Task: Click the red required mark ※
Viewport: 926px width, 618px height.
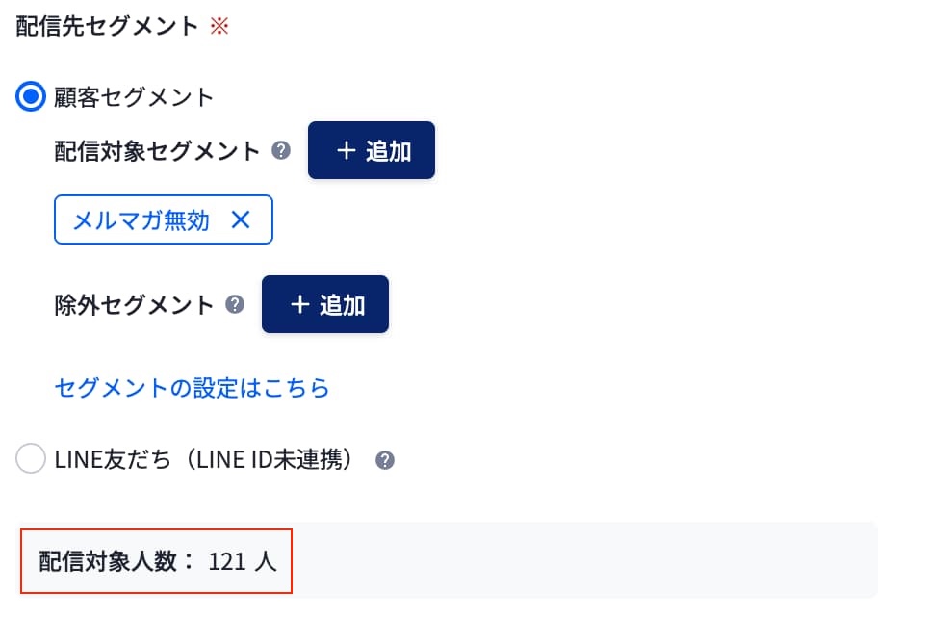Action: pos(219,26)
